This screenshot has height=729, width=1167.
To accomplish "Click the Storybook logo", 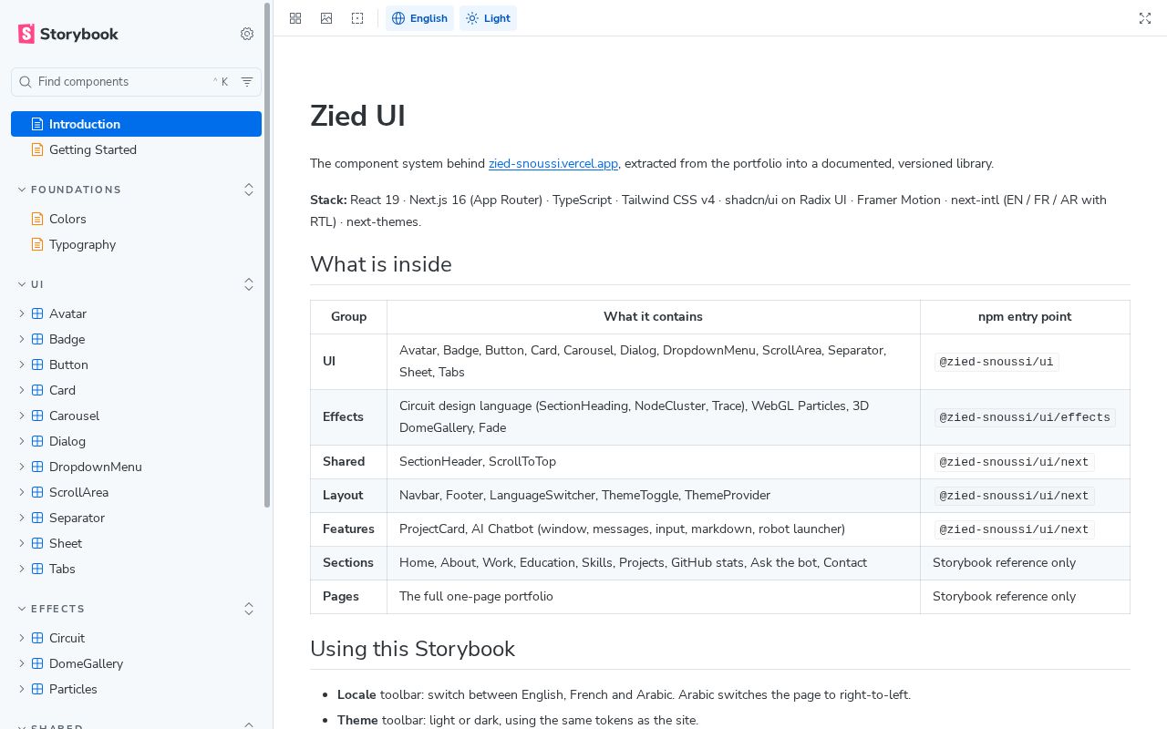I will [68, 34].
